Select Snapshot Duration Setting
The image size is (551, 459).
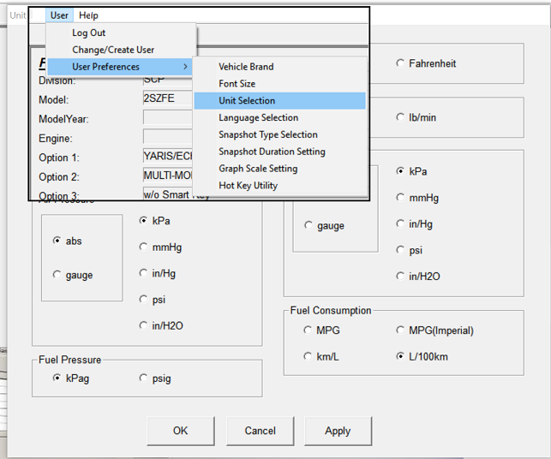272,152
